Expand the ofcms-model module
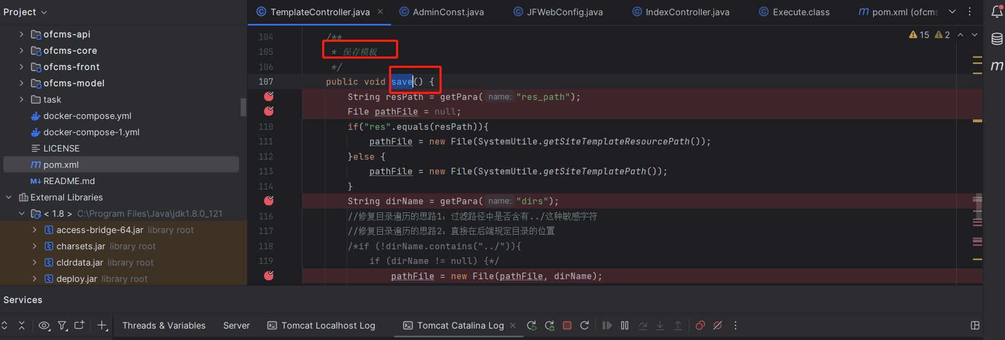 21,83
